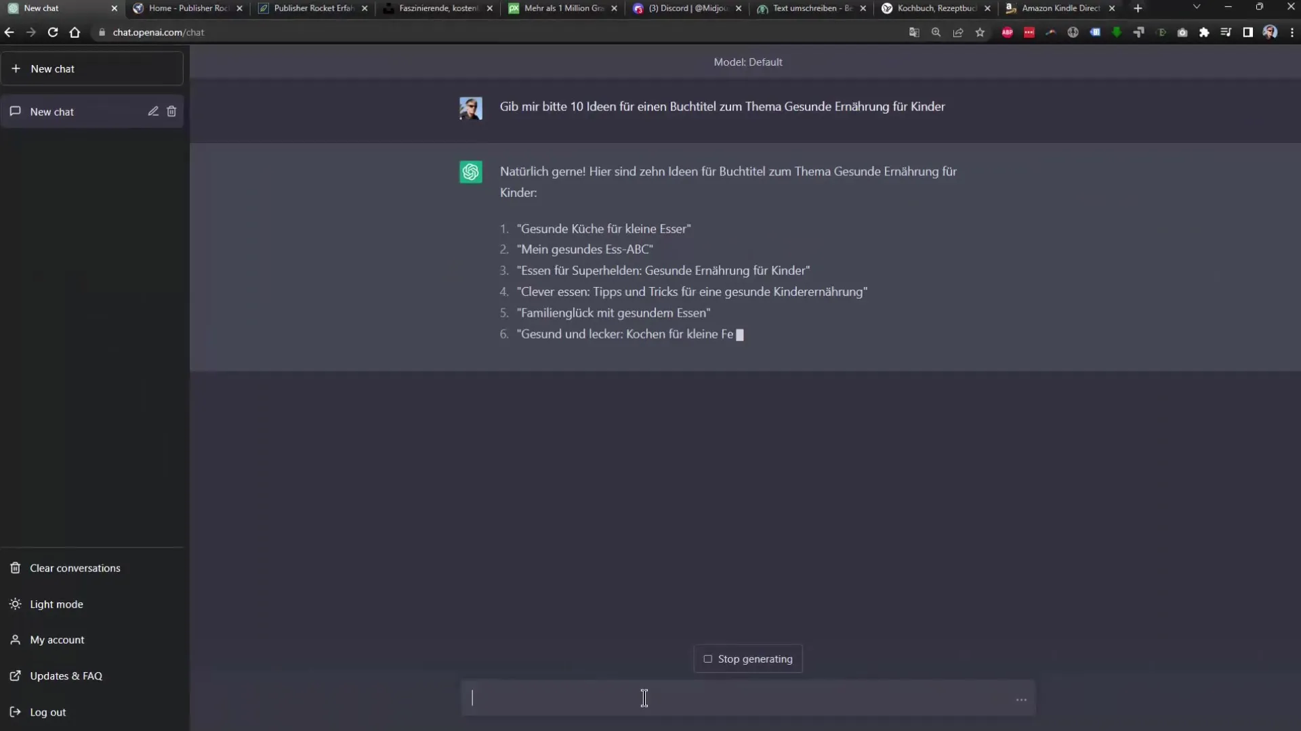
Task: Click the My account option
Action: click(x=56, y=639)
